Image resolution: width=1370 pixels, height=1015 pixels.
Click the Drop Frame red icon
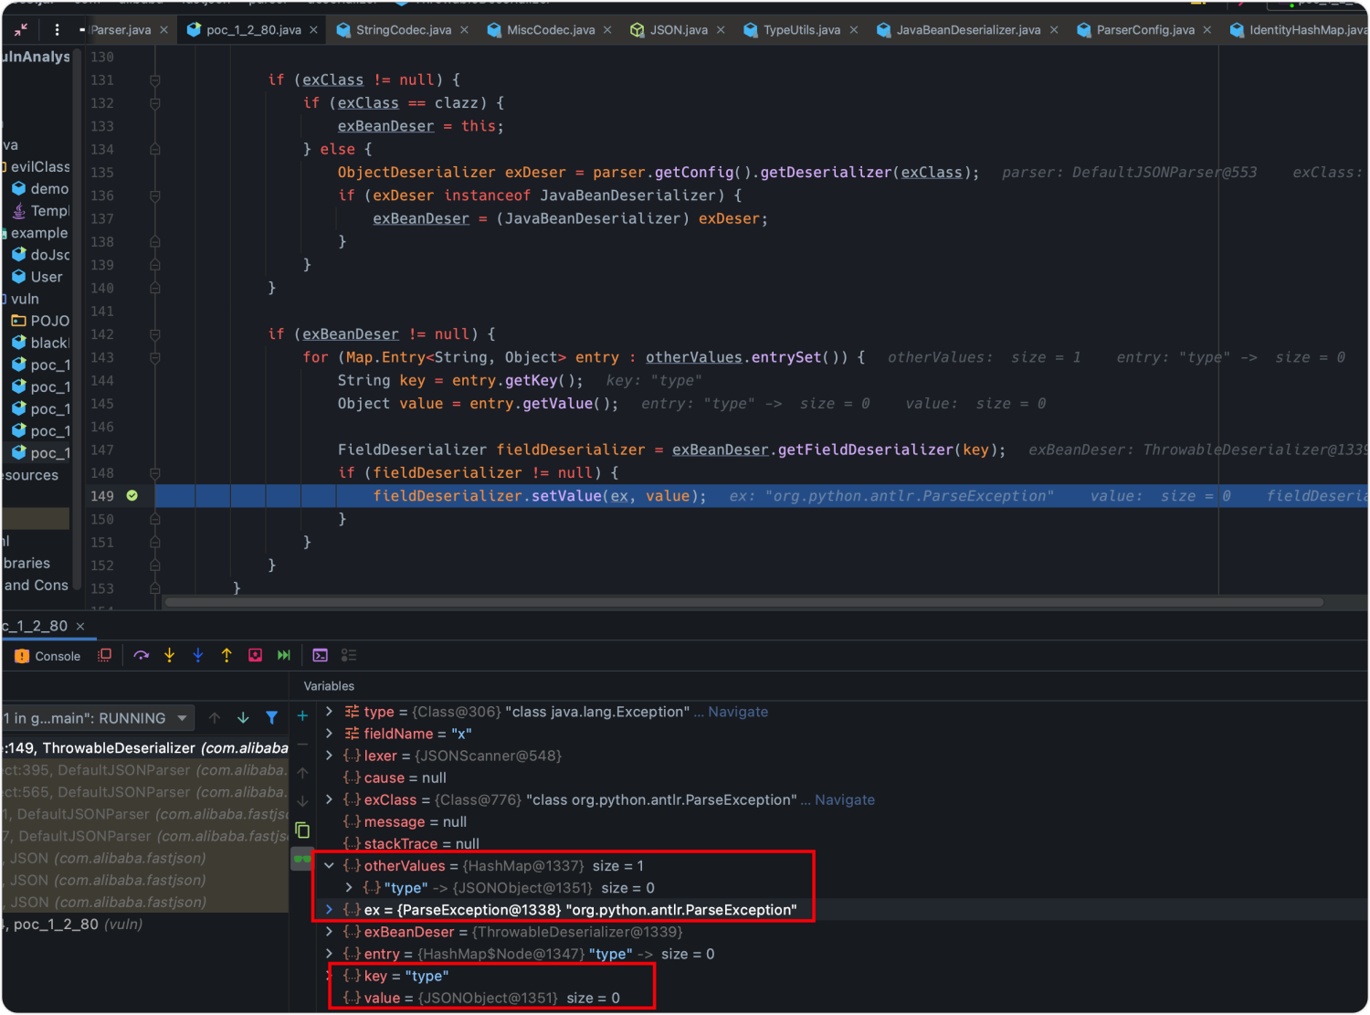click(256, 655)
